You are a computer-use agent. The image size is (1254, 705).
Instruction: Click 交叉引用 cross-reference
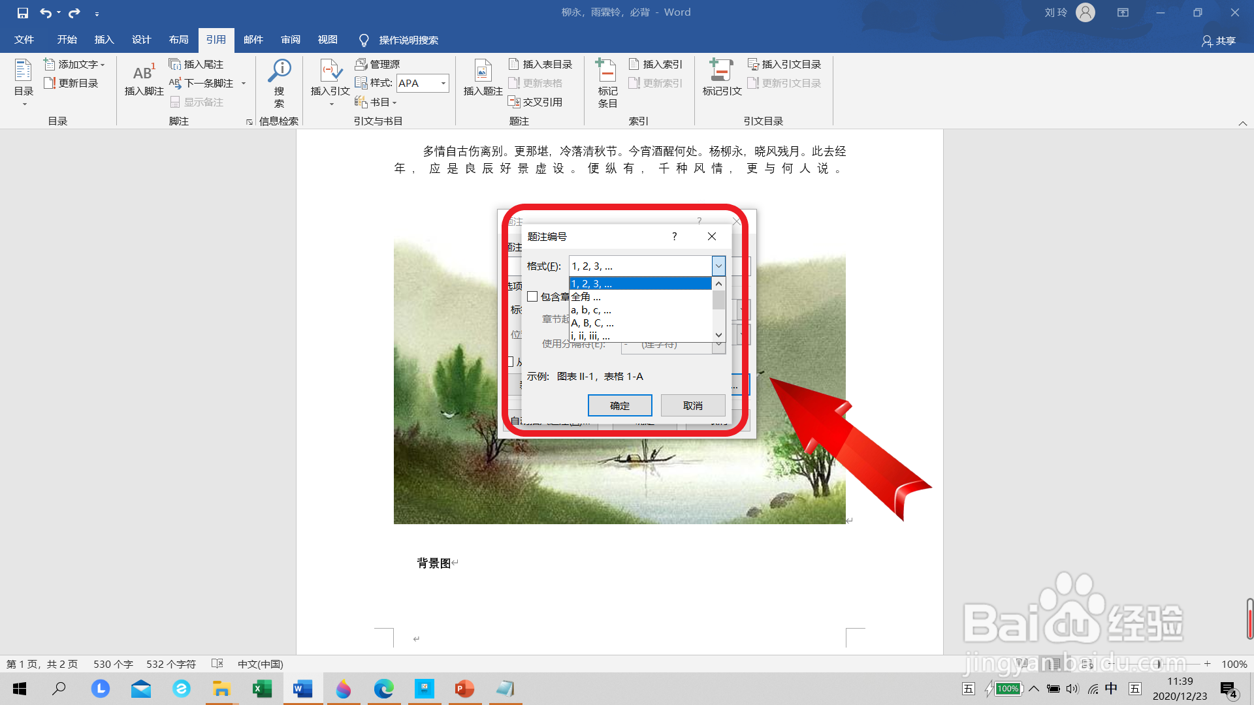(535, 102)
